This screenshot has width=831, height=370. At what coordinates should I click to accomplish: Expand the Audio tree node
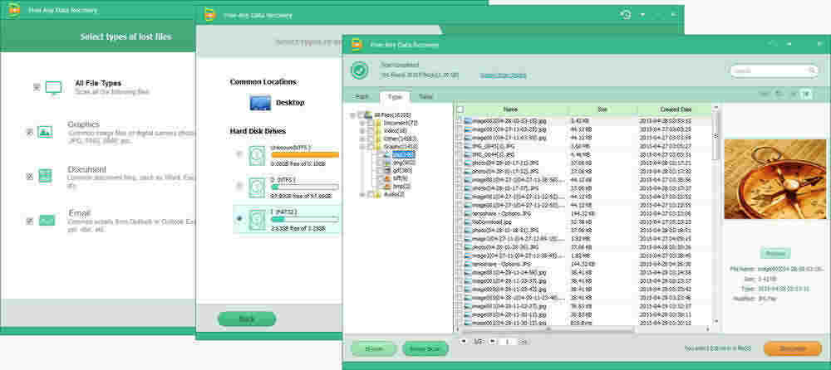coord(362,195)
